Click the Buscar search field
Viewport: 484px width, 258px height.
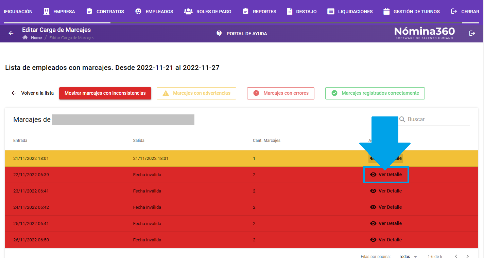[x=438, y=119]
